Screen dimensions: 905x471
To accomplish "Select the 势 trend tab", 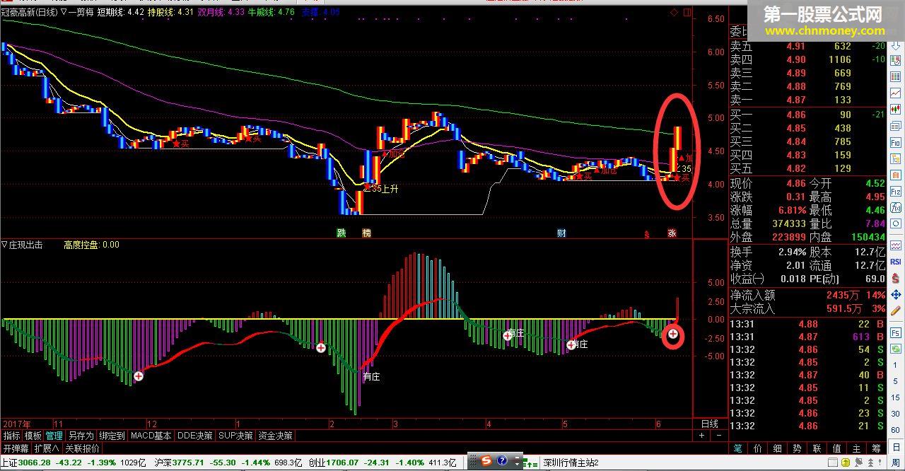I will coord(797,448).
